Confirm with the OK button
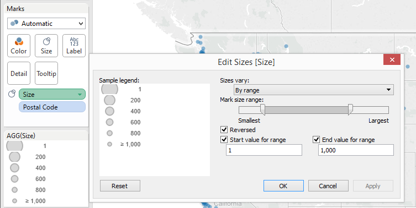Image resolution: width=416 pixels, height=208 pixels. (283, 186)
